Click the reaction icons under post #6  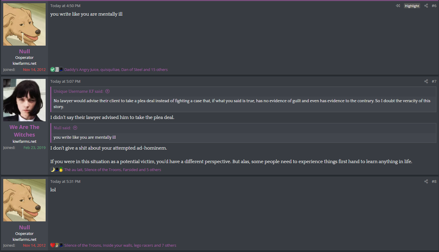click(x=57, y=69)
